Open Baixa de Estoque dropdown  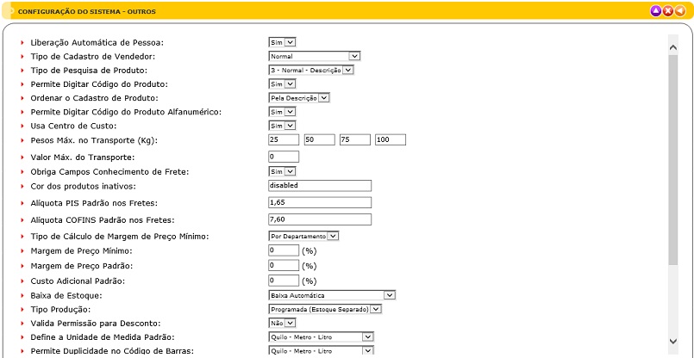(x=332, y=294)
